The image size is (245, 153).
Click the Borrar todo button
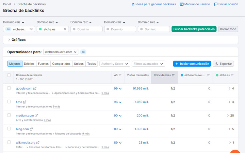[228, 29]
